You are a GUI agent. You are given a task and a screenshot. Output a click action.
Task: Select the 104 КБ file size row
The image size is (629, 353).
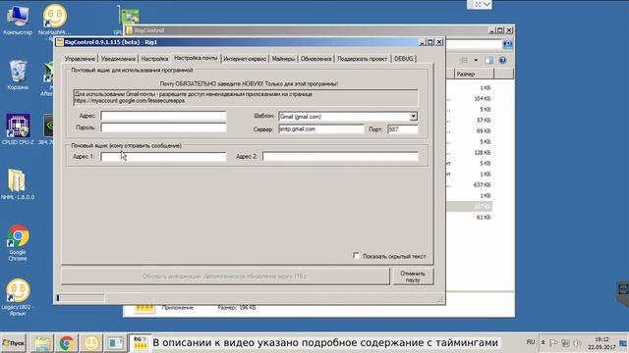tap(483, 98)
